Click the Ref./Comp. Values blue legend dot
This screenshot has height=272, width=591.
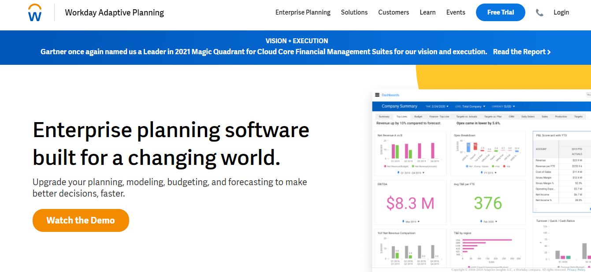(x=467, y=166)
